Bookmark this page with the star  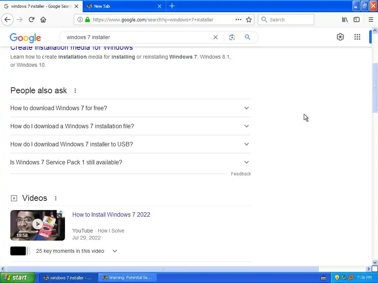(249, 20)
